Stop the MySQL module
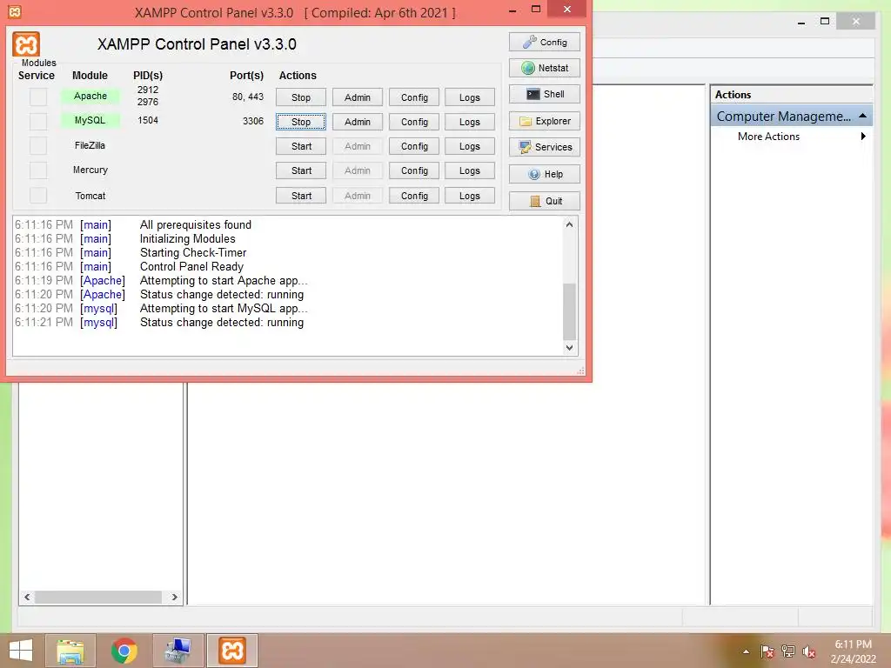Image resolution: width=891 pixels, height=668 pixels. tap(301, 122)
